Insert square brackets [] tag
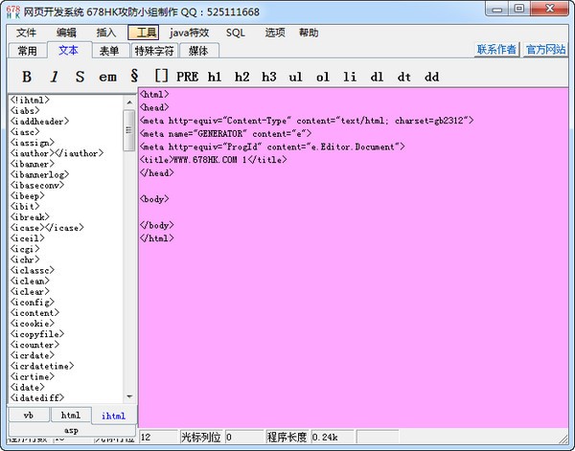The height and width of the screenshot is (451, 575). coord(161,76)
